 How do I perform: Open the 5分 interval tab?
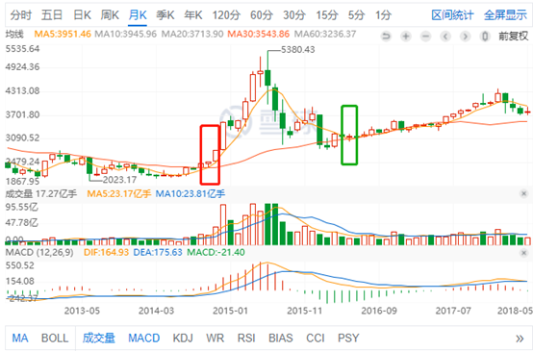[356, 15]
